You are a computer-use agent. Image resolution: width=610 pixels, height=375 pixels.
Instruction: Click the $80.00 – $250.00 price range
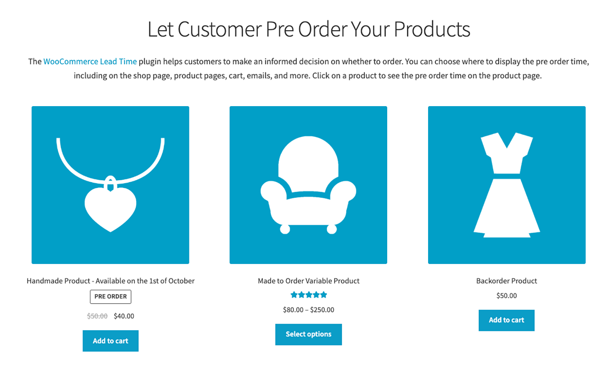[x=308, y=309]
